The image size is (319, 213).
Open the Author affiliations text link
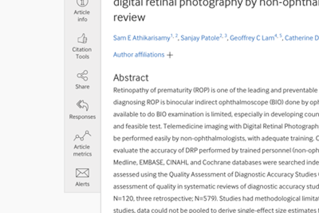point(139,55)
